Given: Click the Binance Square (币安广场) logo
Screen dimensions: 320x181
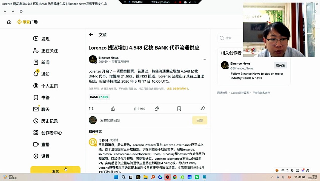Looking at the screenshot, I should (x=27, y=22).
